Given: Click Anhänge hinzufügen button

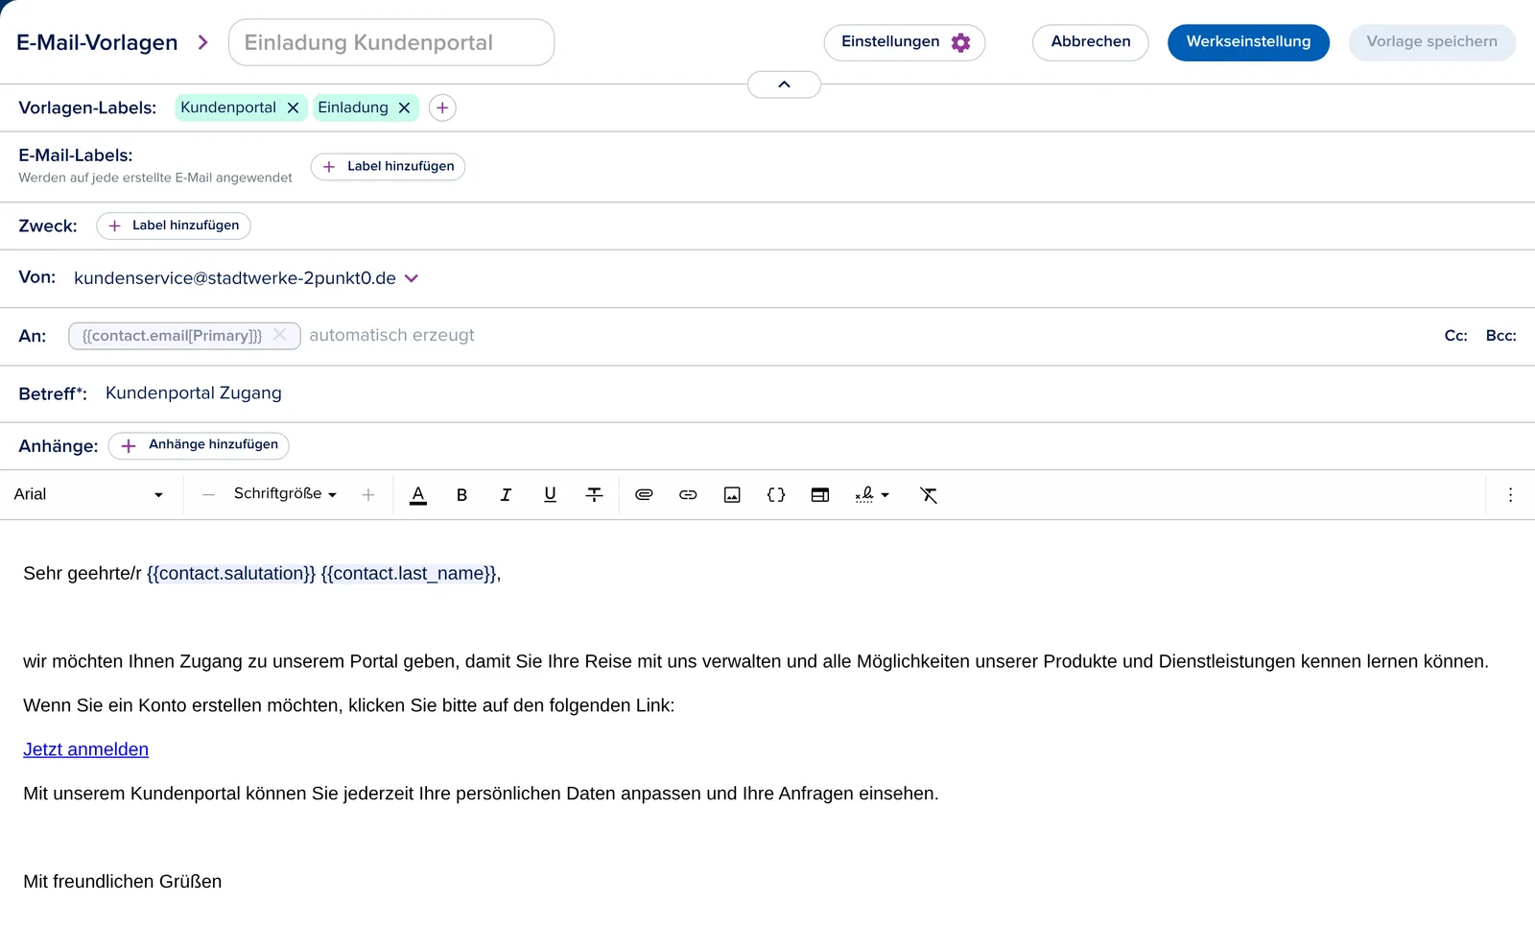Looking at the screenshot, I should point(199,445).
